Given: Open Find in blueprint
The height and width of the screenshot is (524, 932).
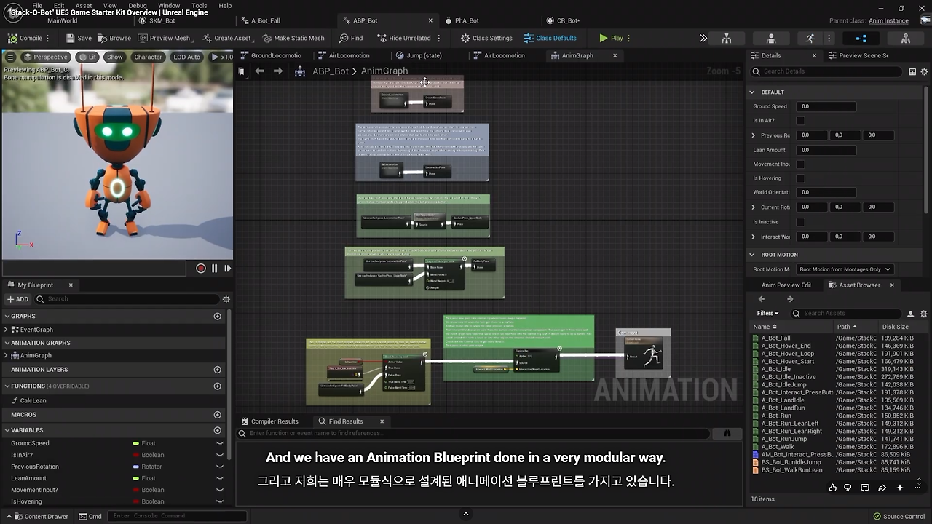Looking at the screenshot, I should 351,38.
